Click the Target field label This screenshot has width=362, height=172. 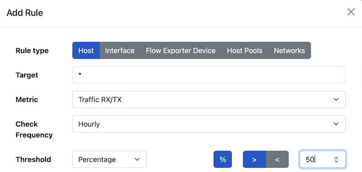27,75
